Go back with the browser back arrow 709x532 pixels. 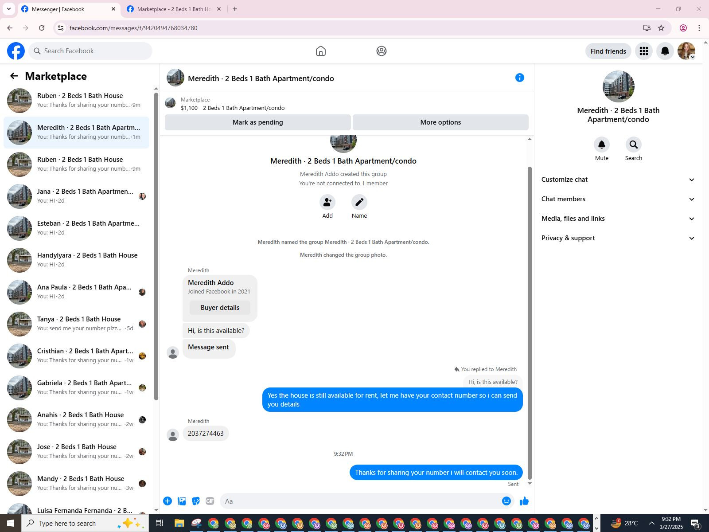[10, 28]
